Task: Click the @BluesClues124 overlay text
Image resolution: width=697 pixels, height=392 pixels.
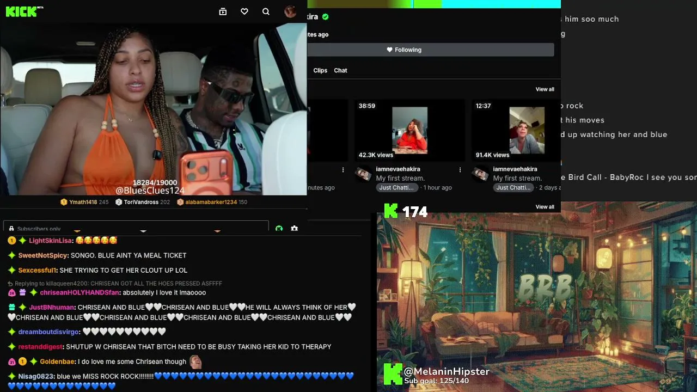Action: 150,191
